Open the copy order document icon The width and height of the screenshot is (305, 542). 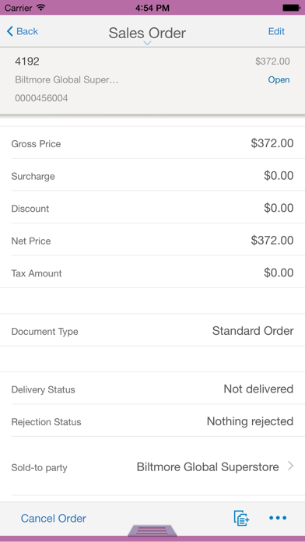(241, 518)
